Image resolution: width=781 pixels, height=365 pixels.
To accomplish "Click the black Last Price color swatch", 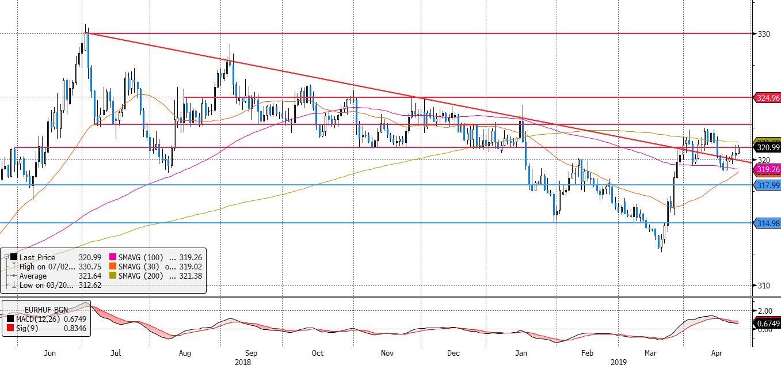I will (14, 258).
